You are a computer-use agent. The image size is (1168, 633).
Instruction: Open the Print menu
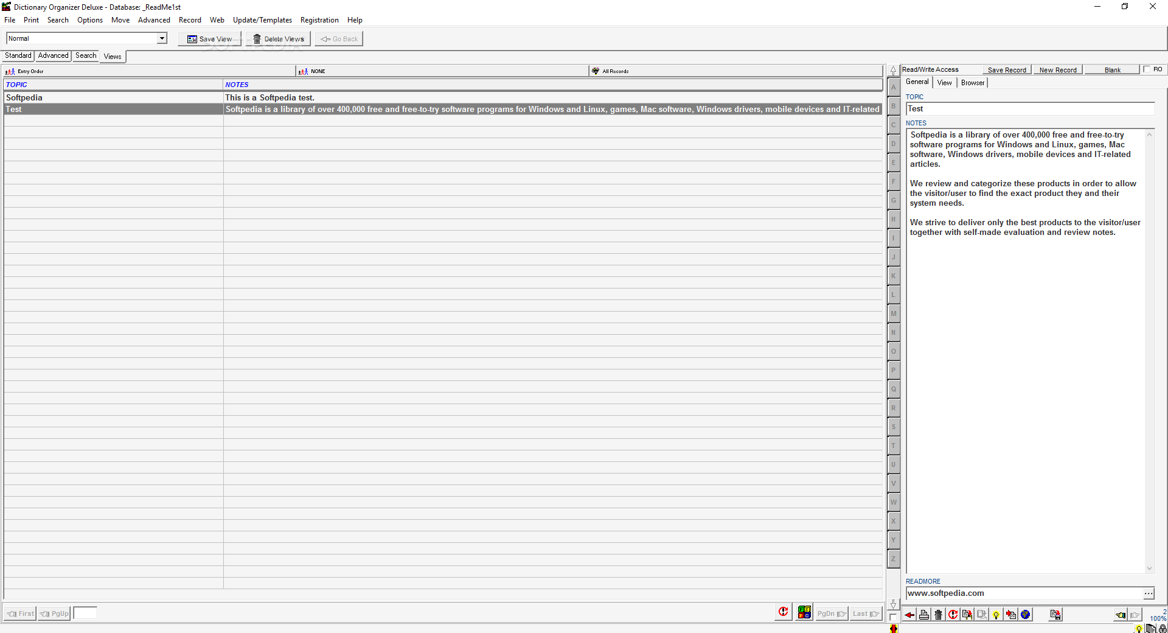[x=31, y=20]
